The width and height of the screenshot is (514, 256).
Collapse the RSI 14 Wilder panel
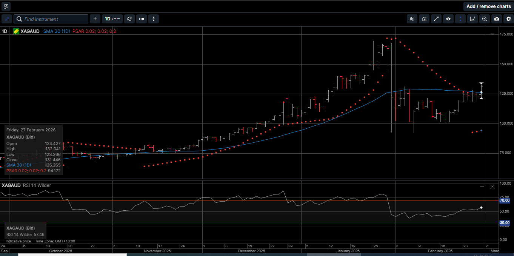coord(482,187)
